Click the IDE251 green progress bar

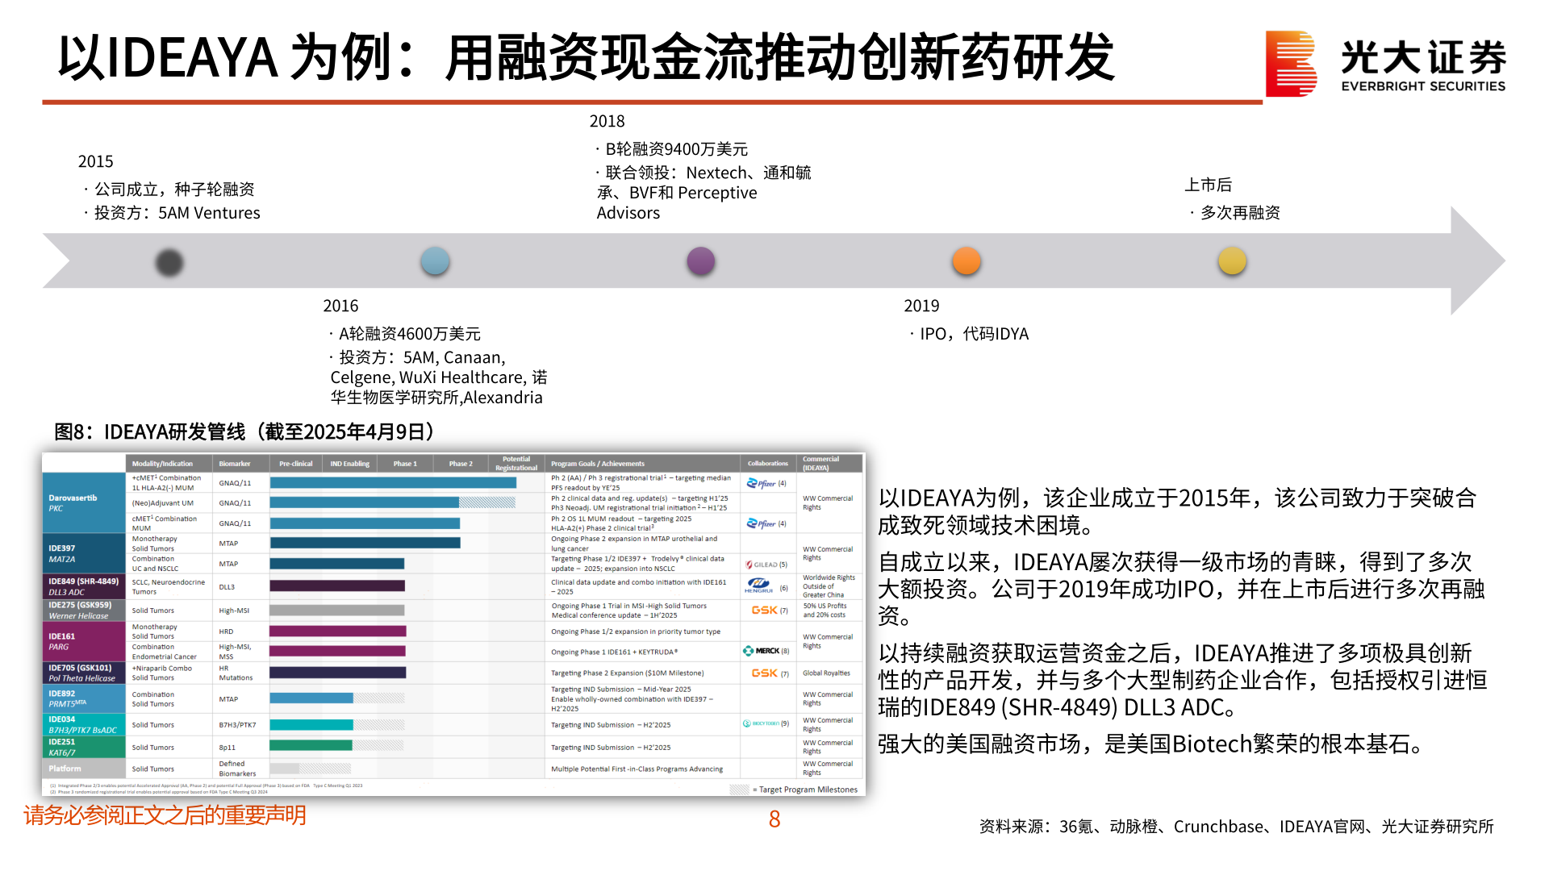[x=311, y=745]
